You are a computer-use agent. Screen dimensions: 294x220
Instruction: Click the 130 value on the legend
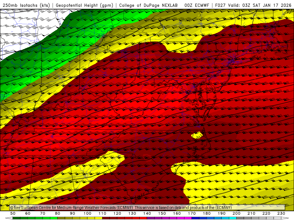pyautogui.click(x=132, y=213)
